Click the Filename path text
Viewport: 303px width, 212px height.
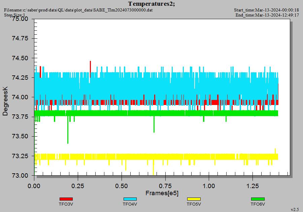click(78, 10)
